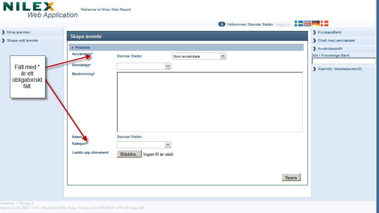Click the Standar Stefan value beside Namn
This screenshot has height=213, width=379.
[129, 137]
